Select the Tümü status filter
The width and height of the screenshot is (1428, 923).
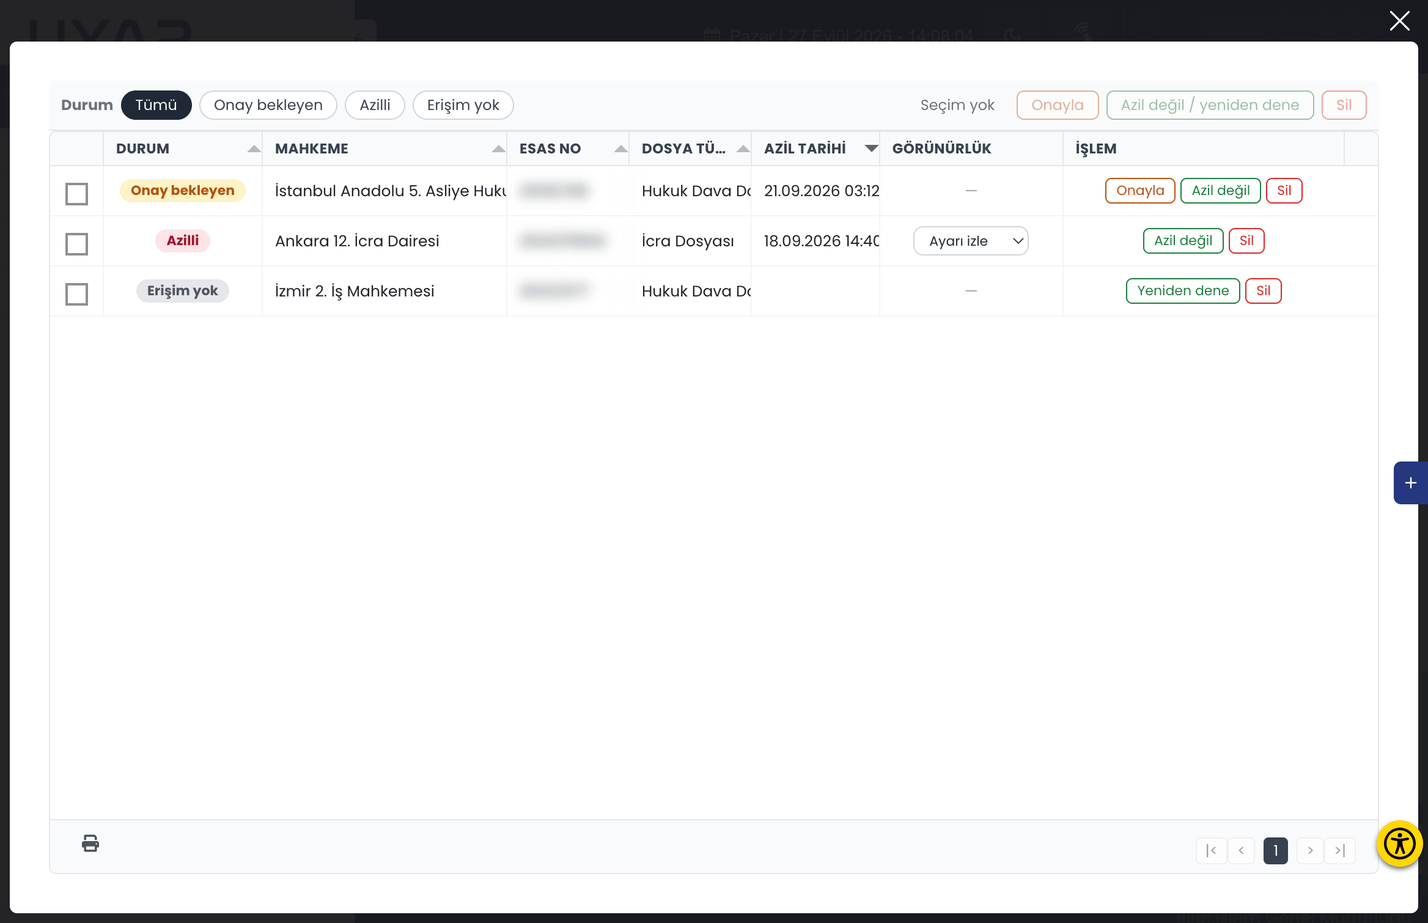156,105
